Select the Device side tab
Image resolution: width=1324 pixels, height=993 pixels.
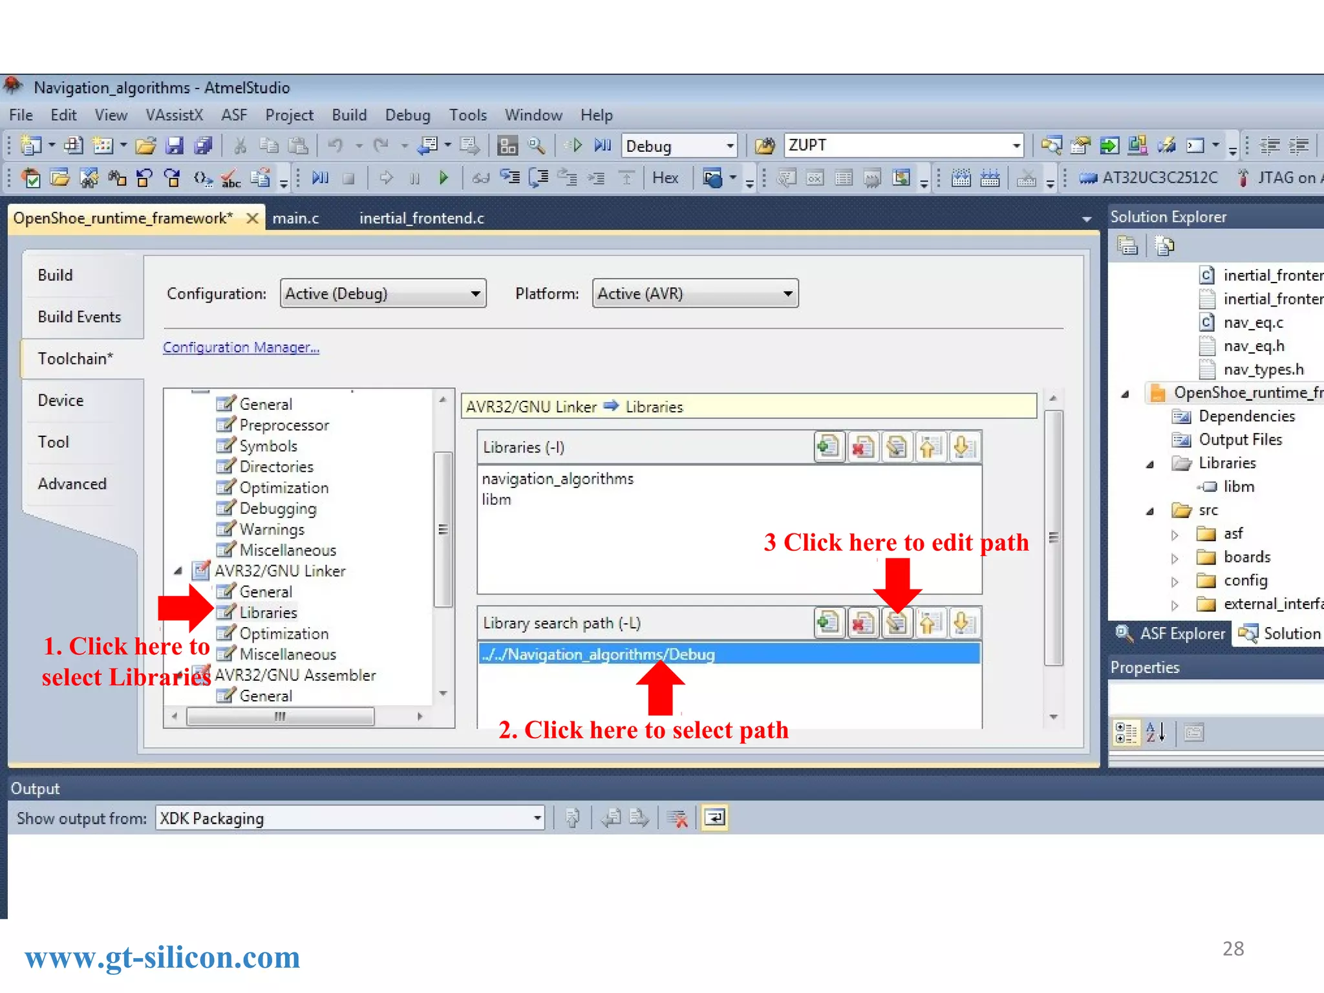click(x=61, y=400)
